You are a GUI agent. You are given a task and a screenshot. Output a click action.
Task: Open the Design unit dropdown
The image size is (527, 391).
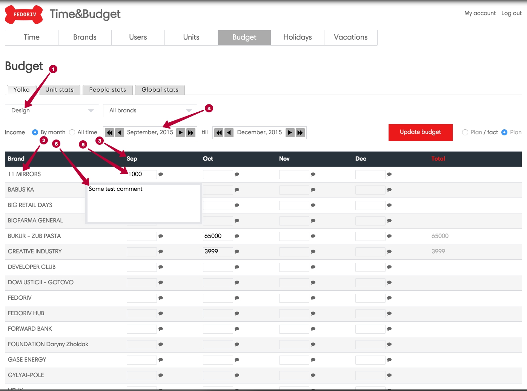[52, 110]
